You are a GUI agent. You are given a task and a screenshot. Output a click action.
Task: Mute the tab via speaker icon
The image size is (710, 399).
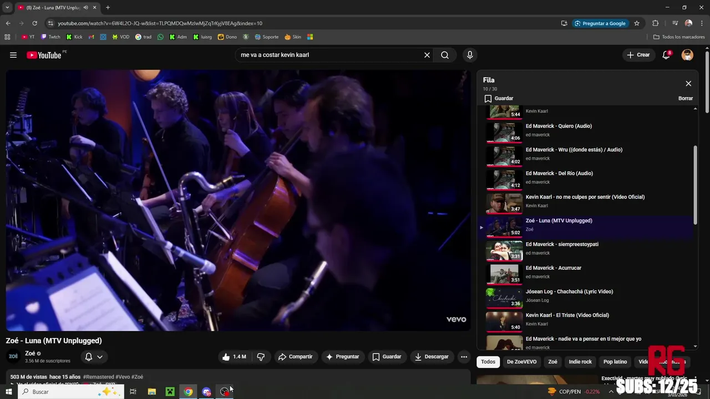tap(85, 8)
